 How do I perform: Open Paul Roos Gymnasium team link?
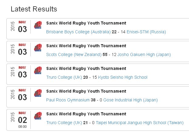tap(68, 100)
